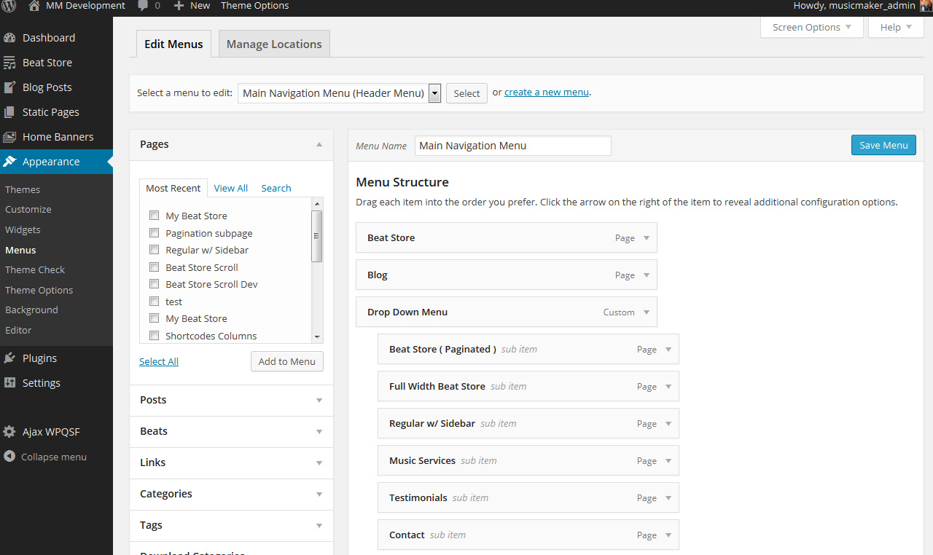Click the home icon beside MM Development
The height and width of the screenshot is (555, 933).
pos(34,6)
